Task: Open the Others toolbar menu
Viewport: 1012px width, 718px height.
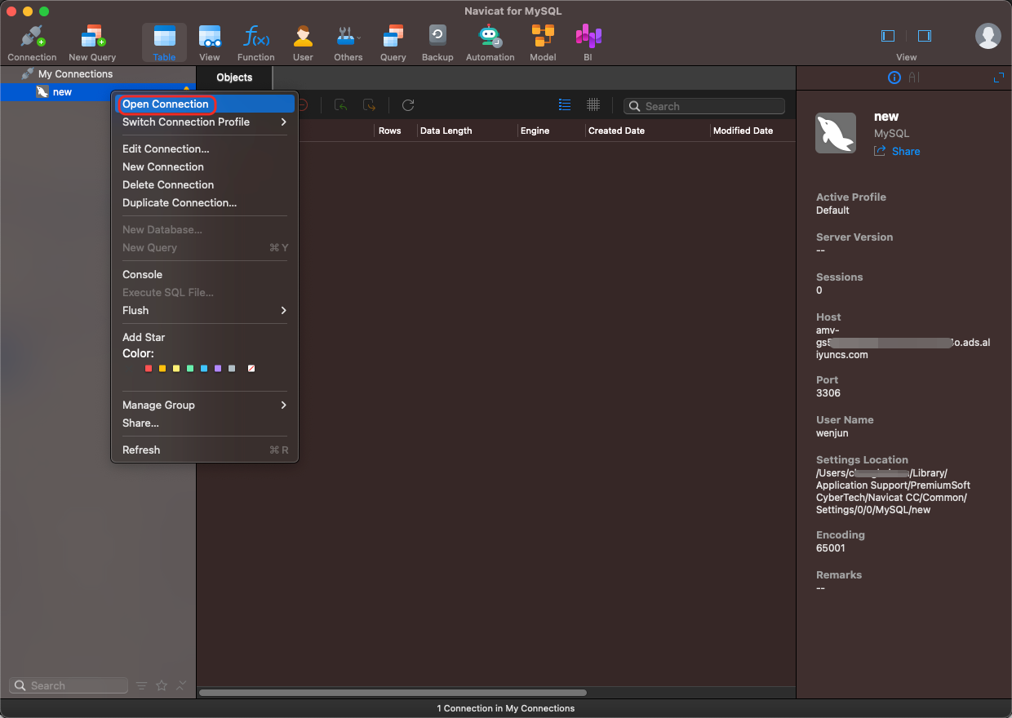Action: click(x=348, y=43)
